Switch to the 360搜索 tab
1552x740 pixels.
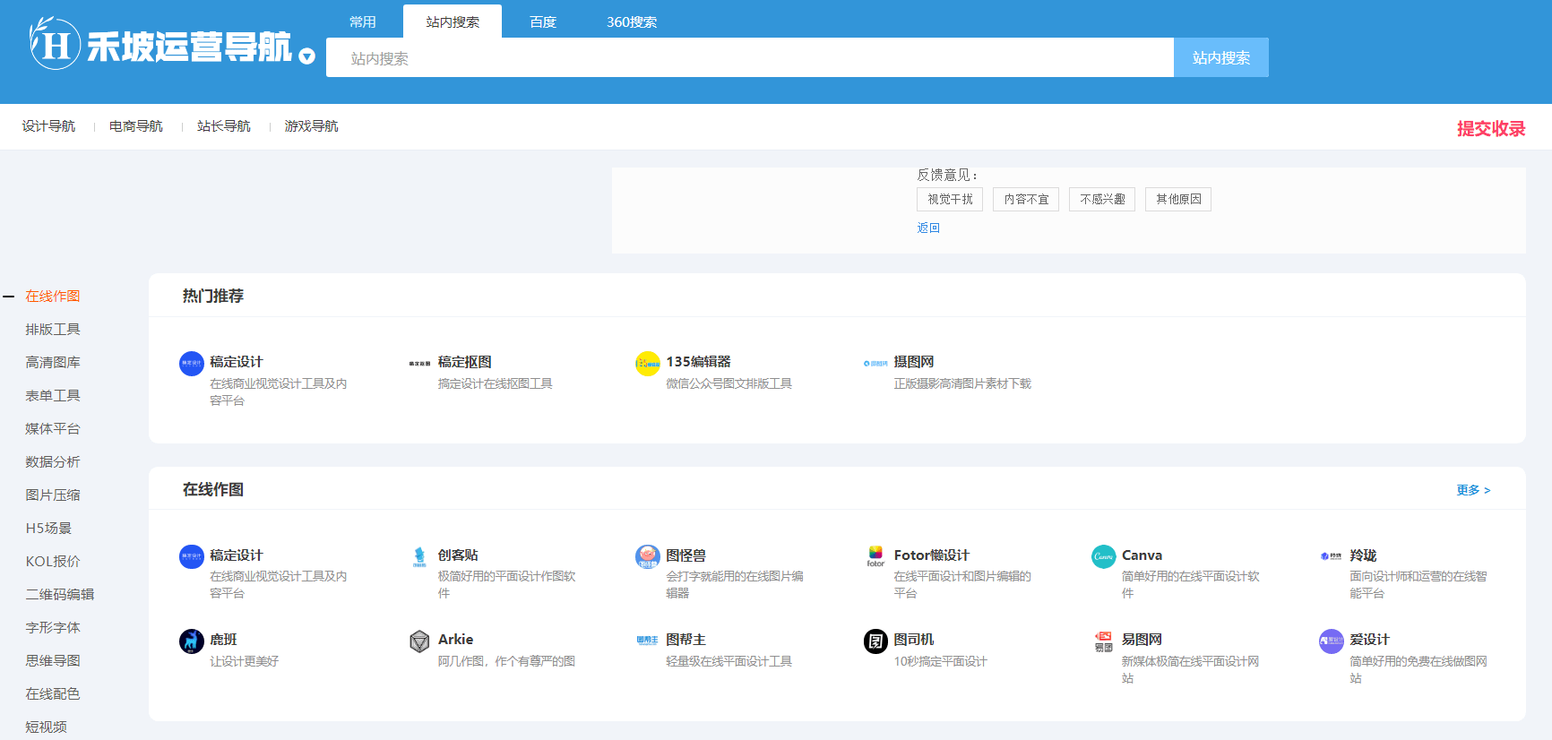click(632, 22)
